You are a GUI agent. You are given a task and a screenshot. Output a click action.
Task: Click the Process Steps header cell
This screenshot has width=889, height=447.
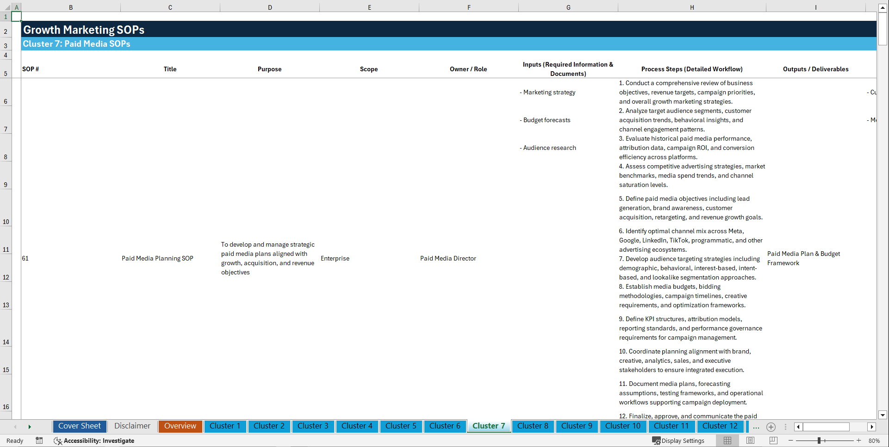coord(692,69)
